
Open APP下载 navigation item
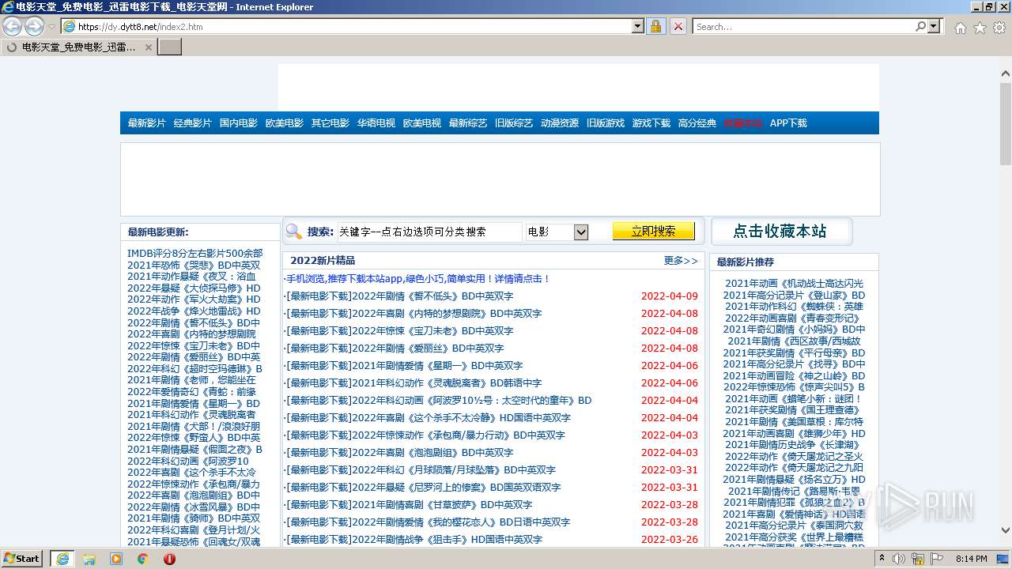[x=788, y=123]
